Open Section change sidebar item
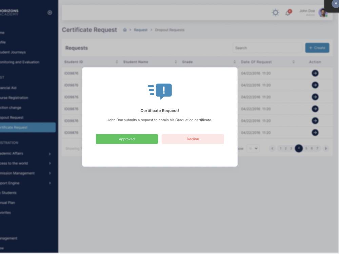This screenshot has width=339, height=254. point(11,108)
